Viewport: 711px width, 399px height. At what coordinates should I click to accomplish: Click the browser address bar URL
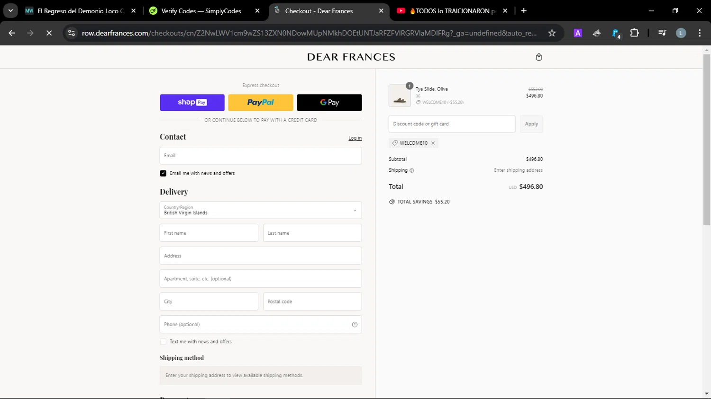coord(309,33)
